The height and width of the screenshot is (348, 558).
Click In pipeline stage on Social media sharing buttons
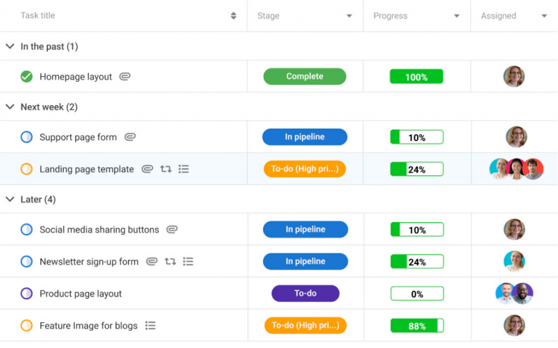pyautogui.click(x=305, y=229)
